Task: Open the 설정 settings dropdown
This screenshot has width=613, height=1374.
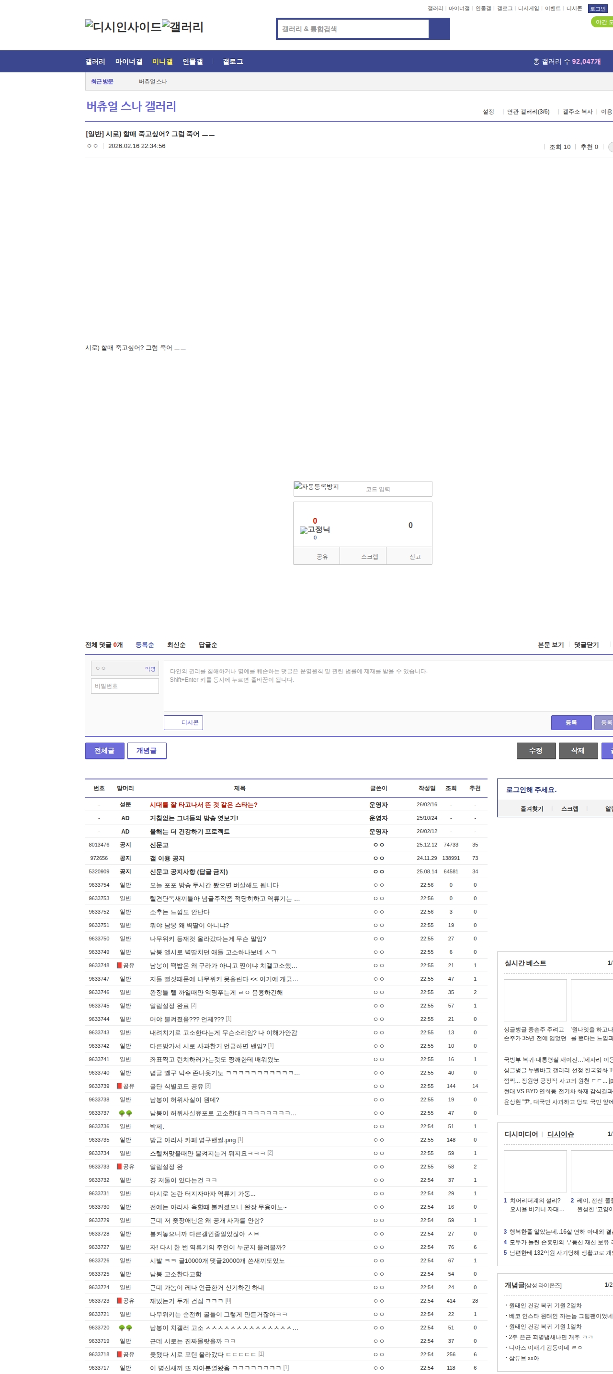Action: (x=488, y=112)
